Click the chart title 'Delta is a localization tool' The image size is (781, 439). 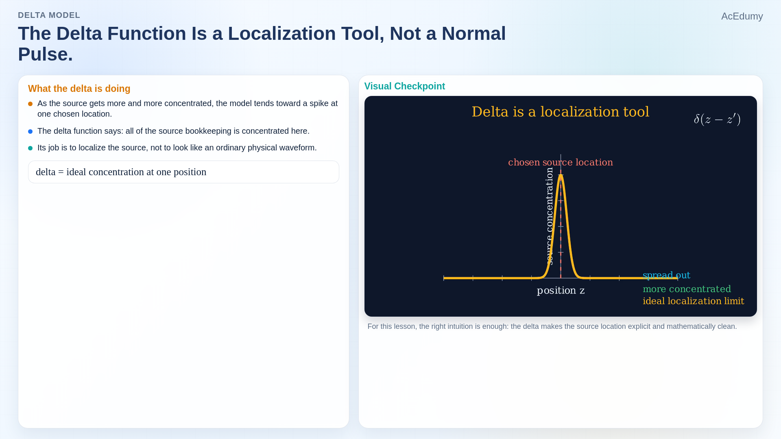[560, 112]
